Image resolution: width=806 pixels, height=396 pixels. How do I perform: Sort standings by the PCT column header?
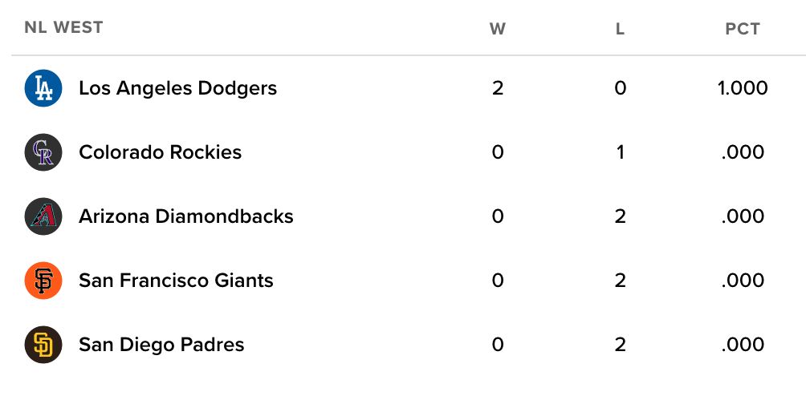[x=743, y=30]
